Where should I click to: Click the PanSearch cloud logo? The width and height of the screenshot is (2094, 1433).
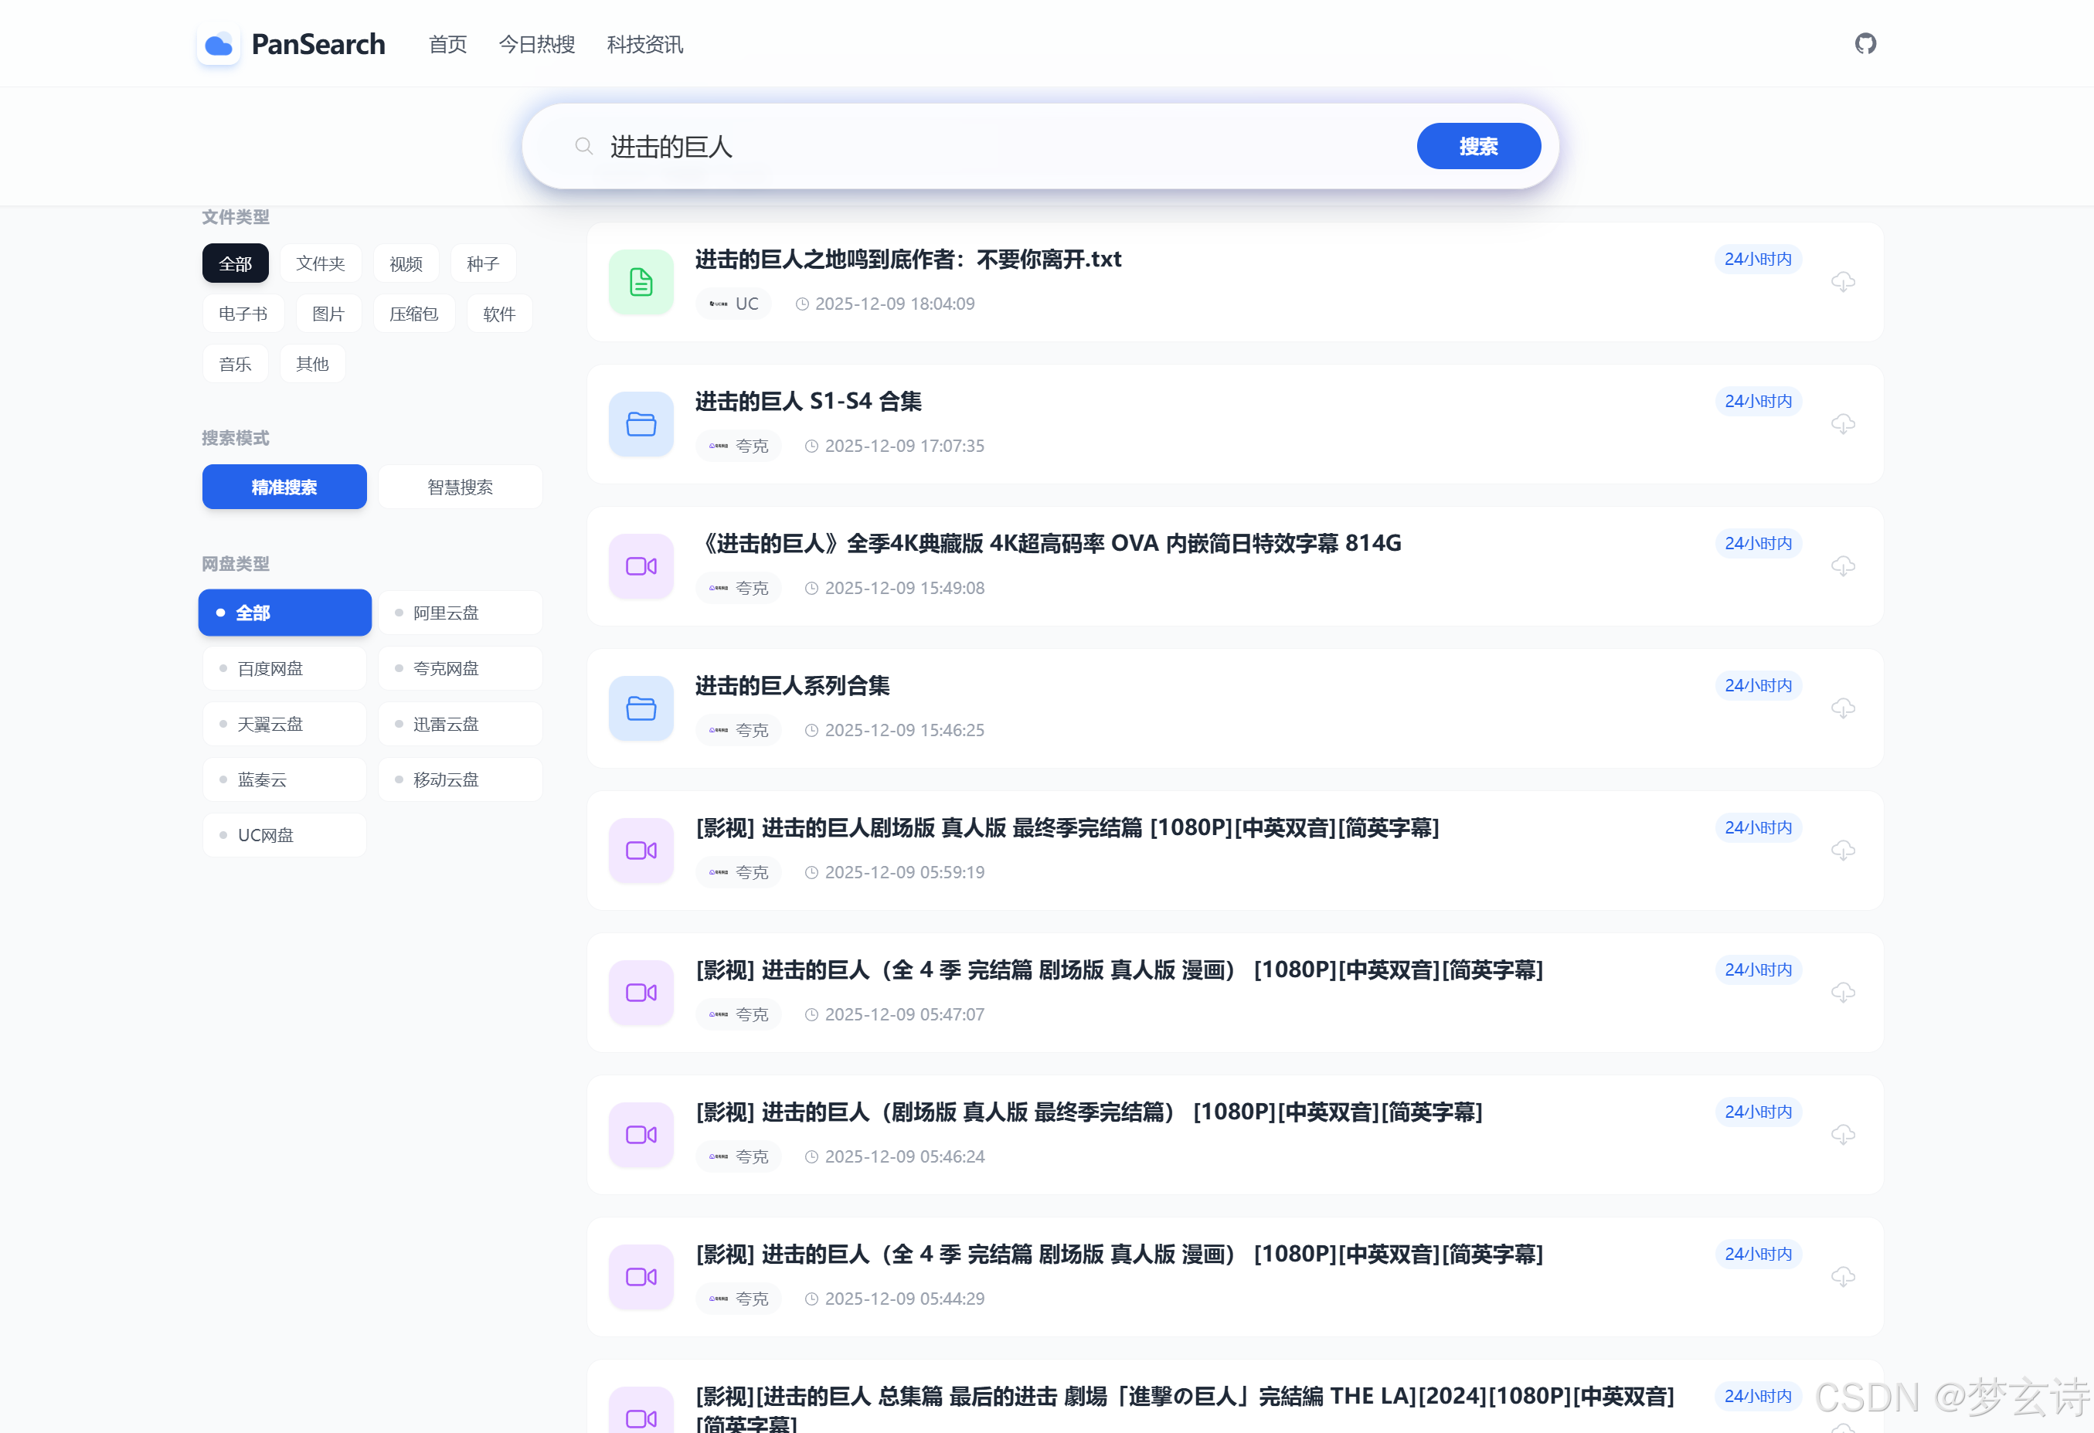coord(217,43)
